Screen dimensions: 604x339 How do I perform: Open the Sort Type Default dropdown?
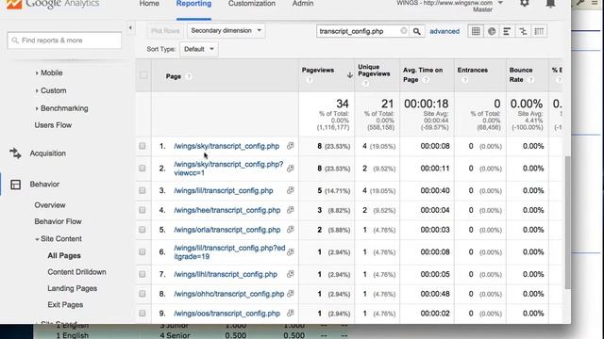click(199, 49)
